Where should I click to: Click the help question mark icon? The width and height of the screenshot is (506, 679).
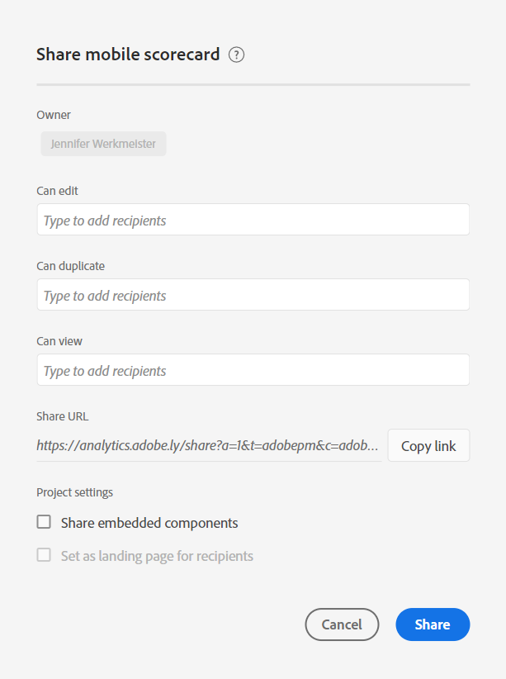pos(237,55)
